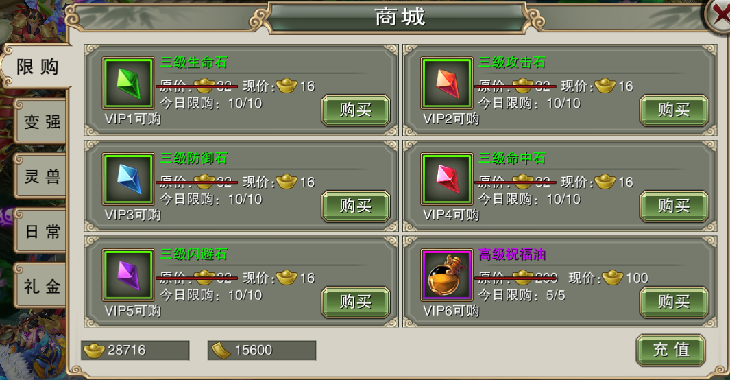
Task: Select the blue 三级防御石 gem icon
Action: 128,179
